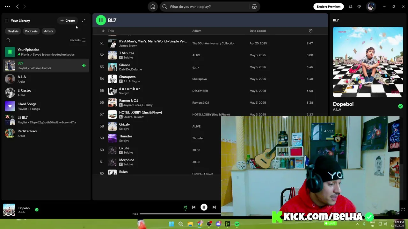Click the Create button
Viewport: 408px width, 229px height.
point(68,21)
